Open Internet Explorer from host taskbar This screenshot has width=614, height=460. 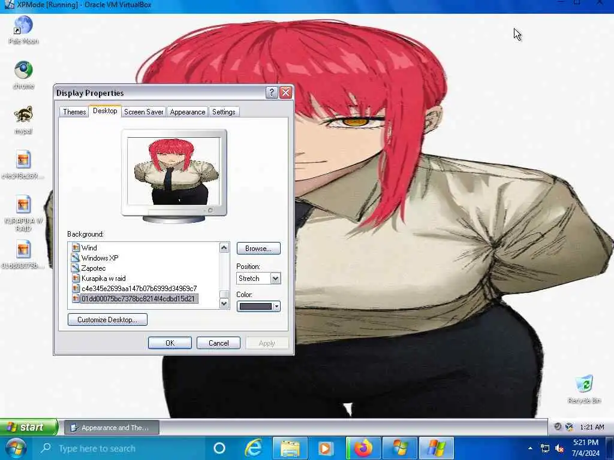tap(254, 448)
